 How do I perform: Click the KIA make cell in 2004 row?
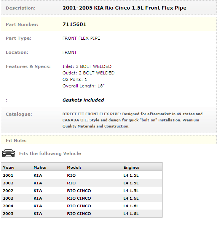click(x=38, y=206)
